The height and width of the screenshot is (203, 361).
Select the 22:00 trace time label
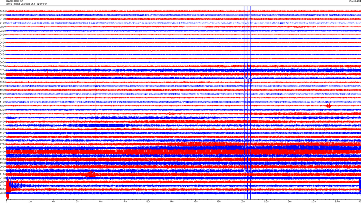[x=3, y=182]
